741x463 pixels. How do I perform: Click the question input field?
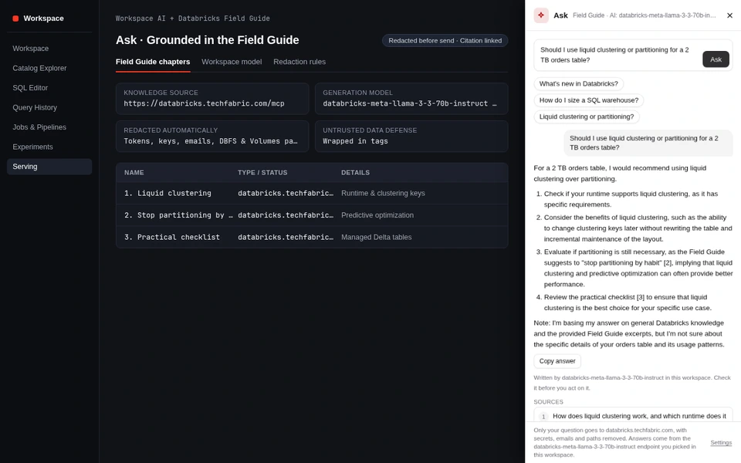pyautogui.click(x=617, y=55)
